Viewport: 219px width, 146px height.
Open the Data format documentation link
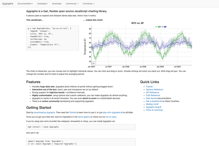[151, 98]
